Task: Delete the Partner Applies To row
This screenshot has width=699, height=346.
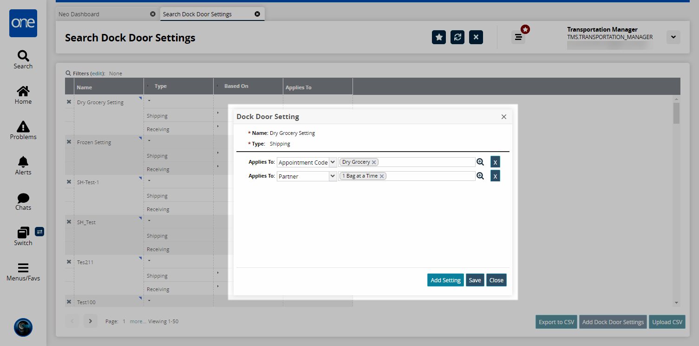Action: 495,176
